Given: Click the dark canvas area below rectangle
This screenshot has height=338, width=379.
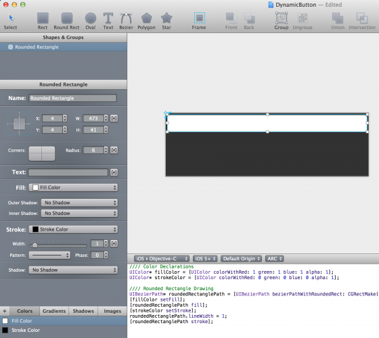Looking at the screenshot, I should point(267,154).
